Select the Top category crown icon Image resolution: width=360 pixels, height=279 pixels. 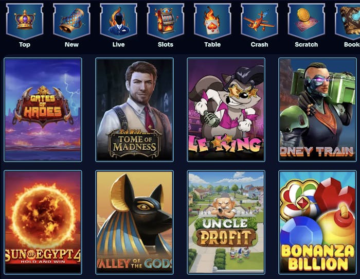[25, 21]
